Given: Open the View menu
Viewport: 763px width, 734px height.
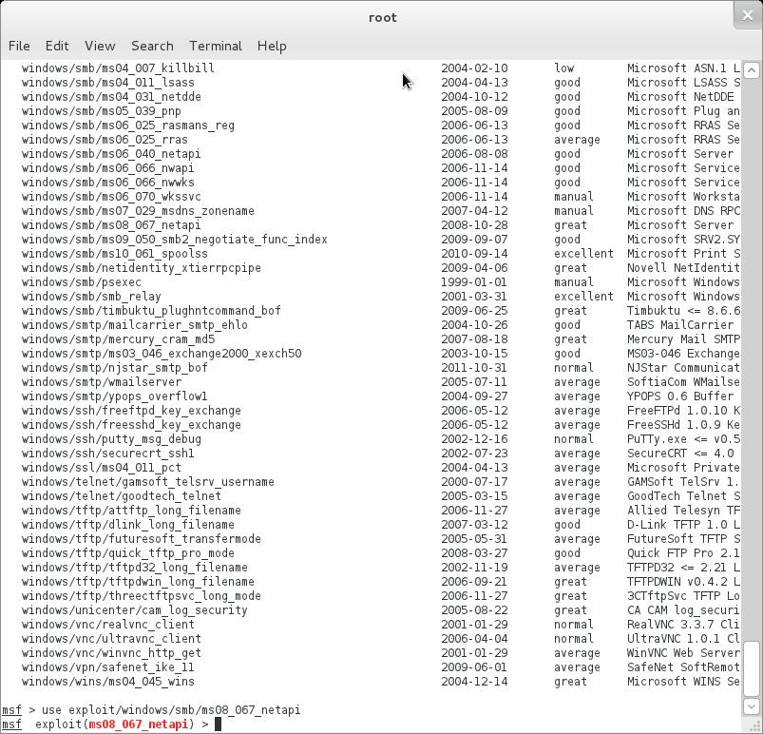Looking at the screenshot, I should coord(100,46).
